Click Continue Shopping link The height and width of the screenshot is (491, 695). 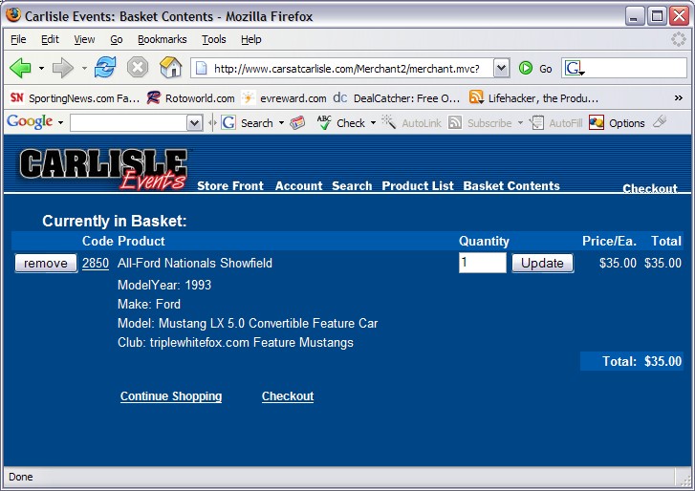(171, 396)
